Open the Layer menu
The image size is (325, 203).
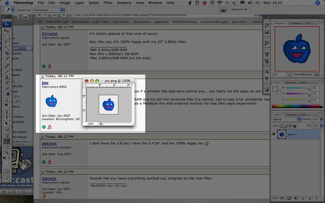tap(79, 3)
